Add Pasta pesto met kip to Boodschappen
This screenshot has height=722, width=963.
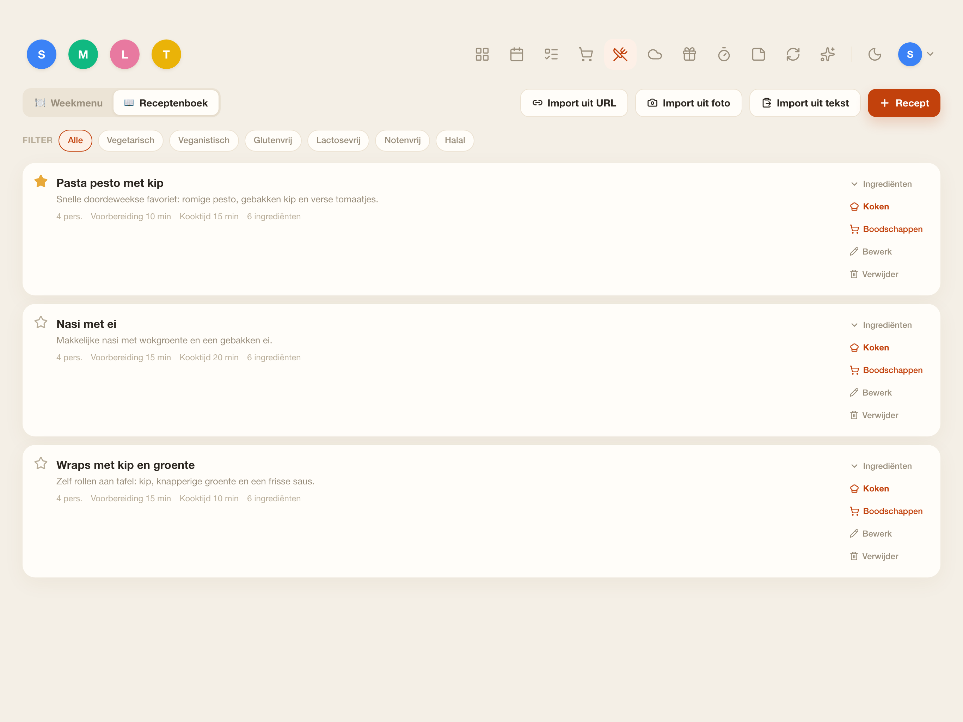pos(886,229)
